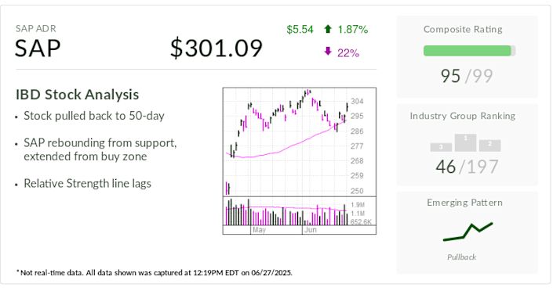Click the IBD Stock Analysis heading
This screenshot has width=553, height=291.
pos(77,95)
